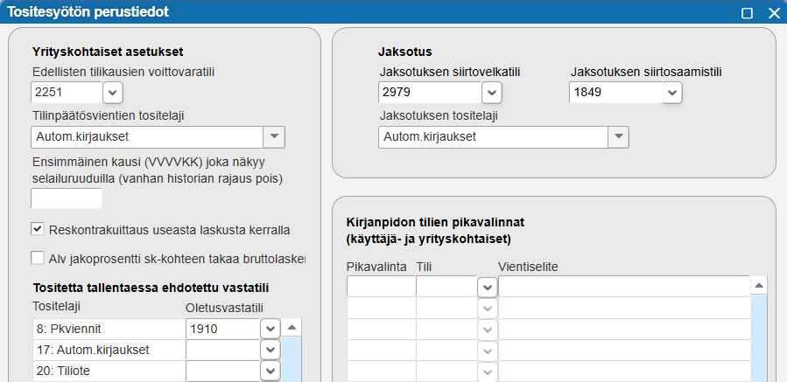Open the Oletusvastatili dropdown for 8: Pkviennit

(x=270, y=329)
